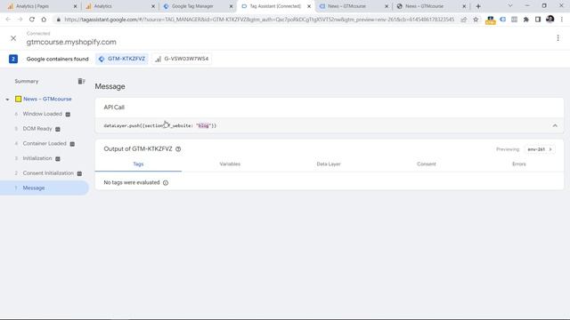570x320 pixels.
Task: Click the URL address bar
Action: pos(259,20)
